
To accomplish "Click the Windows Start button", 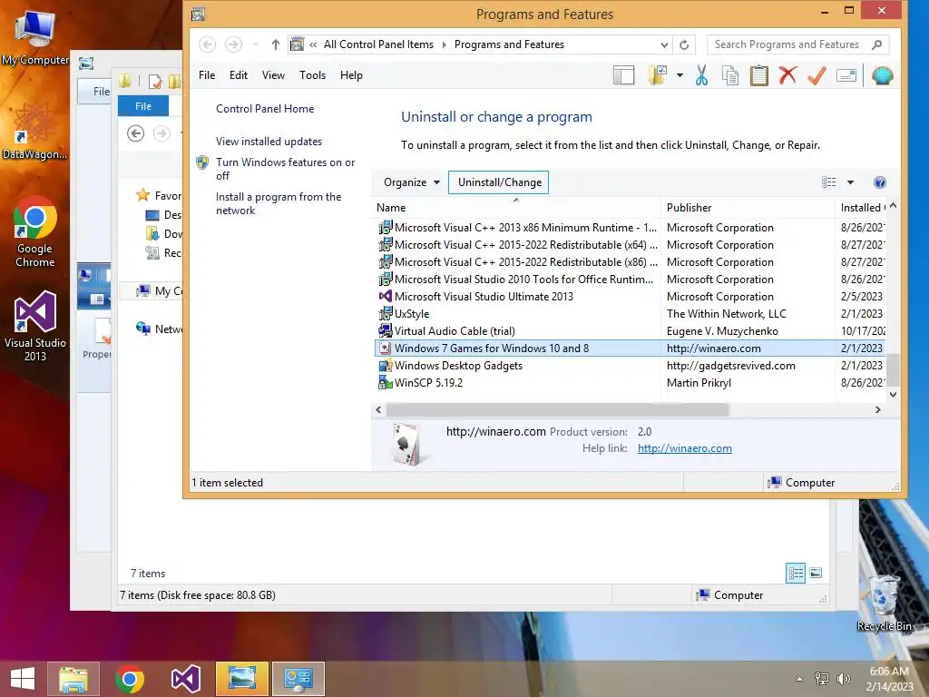I will [x=23, y=679].
